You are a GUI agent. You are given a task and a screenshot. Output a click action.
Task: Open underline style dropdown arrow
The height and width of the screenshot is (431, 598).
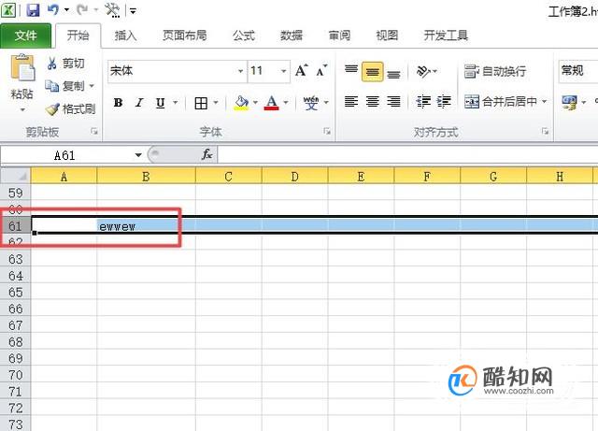click(x=176, y=102)
